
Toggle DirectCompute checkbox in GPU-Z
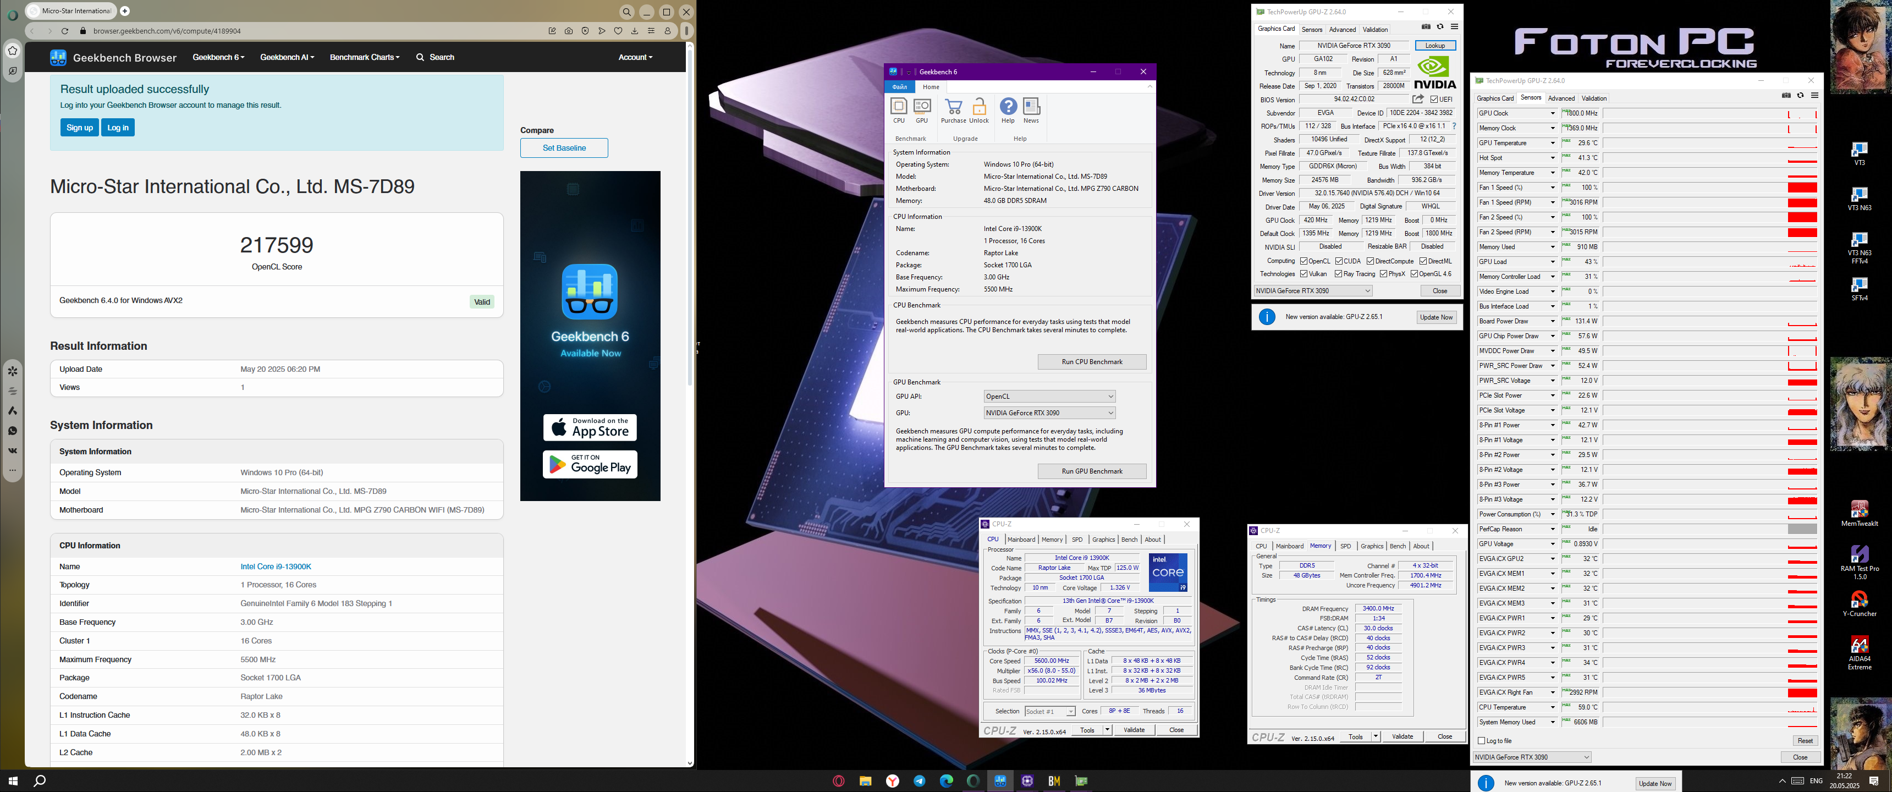click(1371, 261)
